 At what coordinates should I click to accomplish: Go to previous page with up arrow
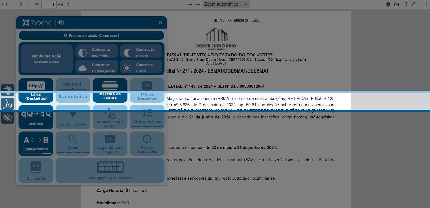(29, 4)
